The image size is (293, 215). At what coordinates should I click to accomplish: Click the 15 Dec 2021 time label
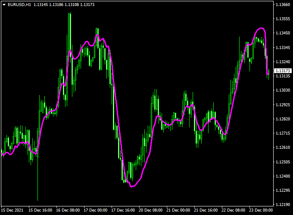[x=12, y=210]
